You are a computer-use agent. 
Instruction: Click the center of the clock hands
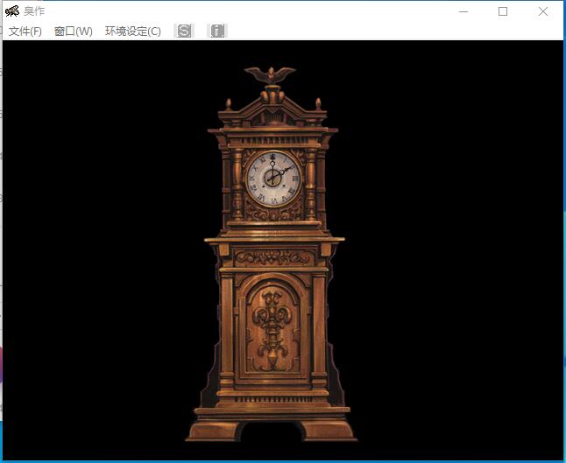pos(272,178)
